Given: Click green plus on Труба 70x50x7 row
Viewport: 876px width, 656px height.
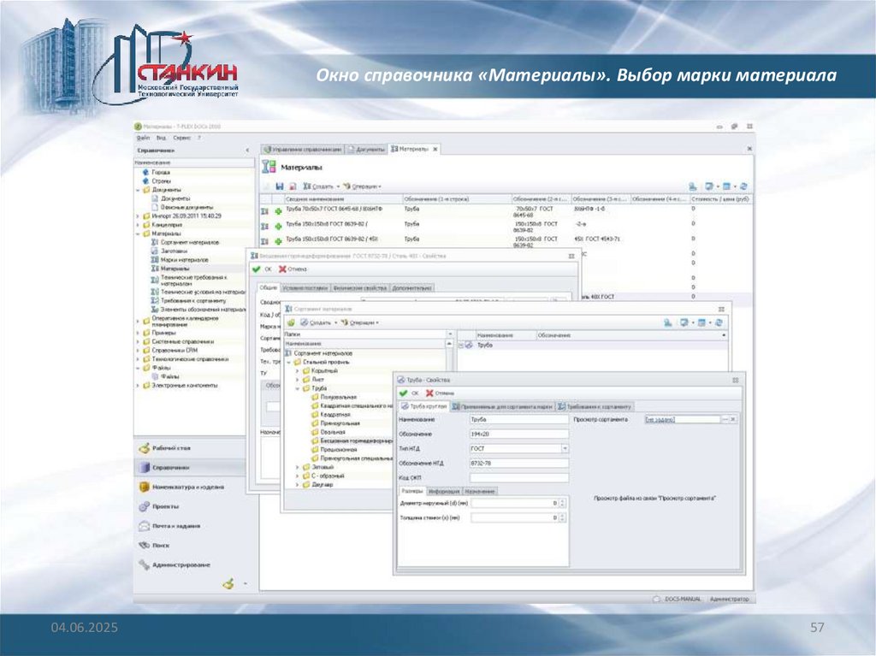Looking at the screenshot, I should 278,211.
